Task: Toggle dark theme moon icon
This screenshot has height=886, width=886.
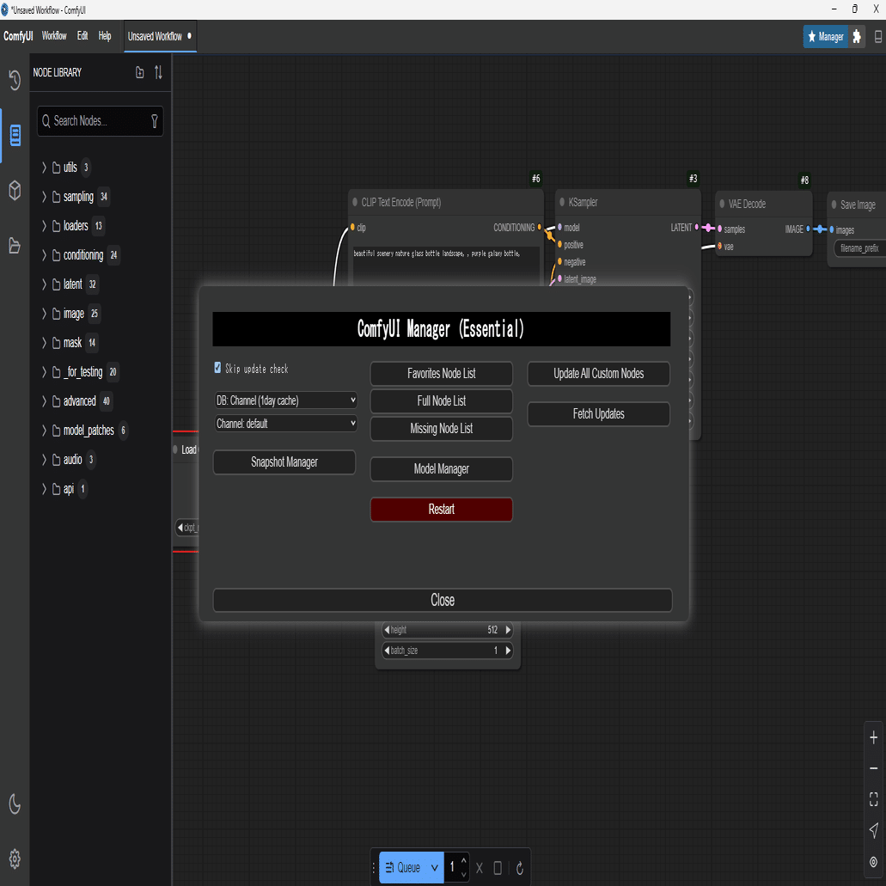Action: pyautogui.click(x=15, y=804)
